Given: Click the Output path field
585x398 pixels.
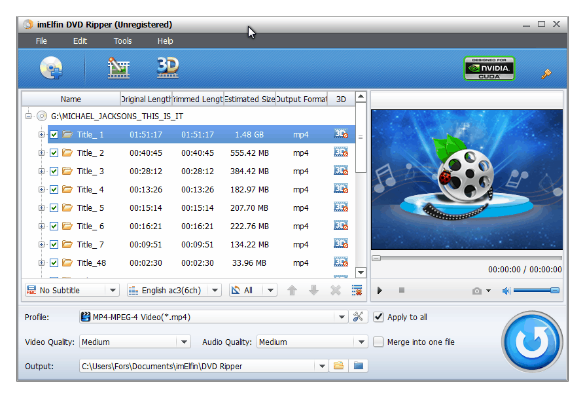Looking at the screenshot, I should [198, 367].
